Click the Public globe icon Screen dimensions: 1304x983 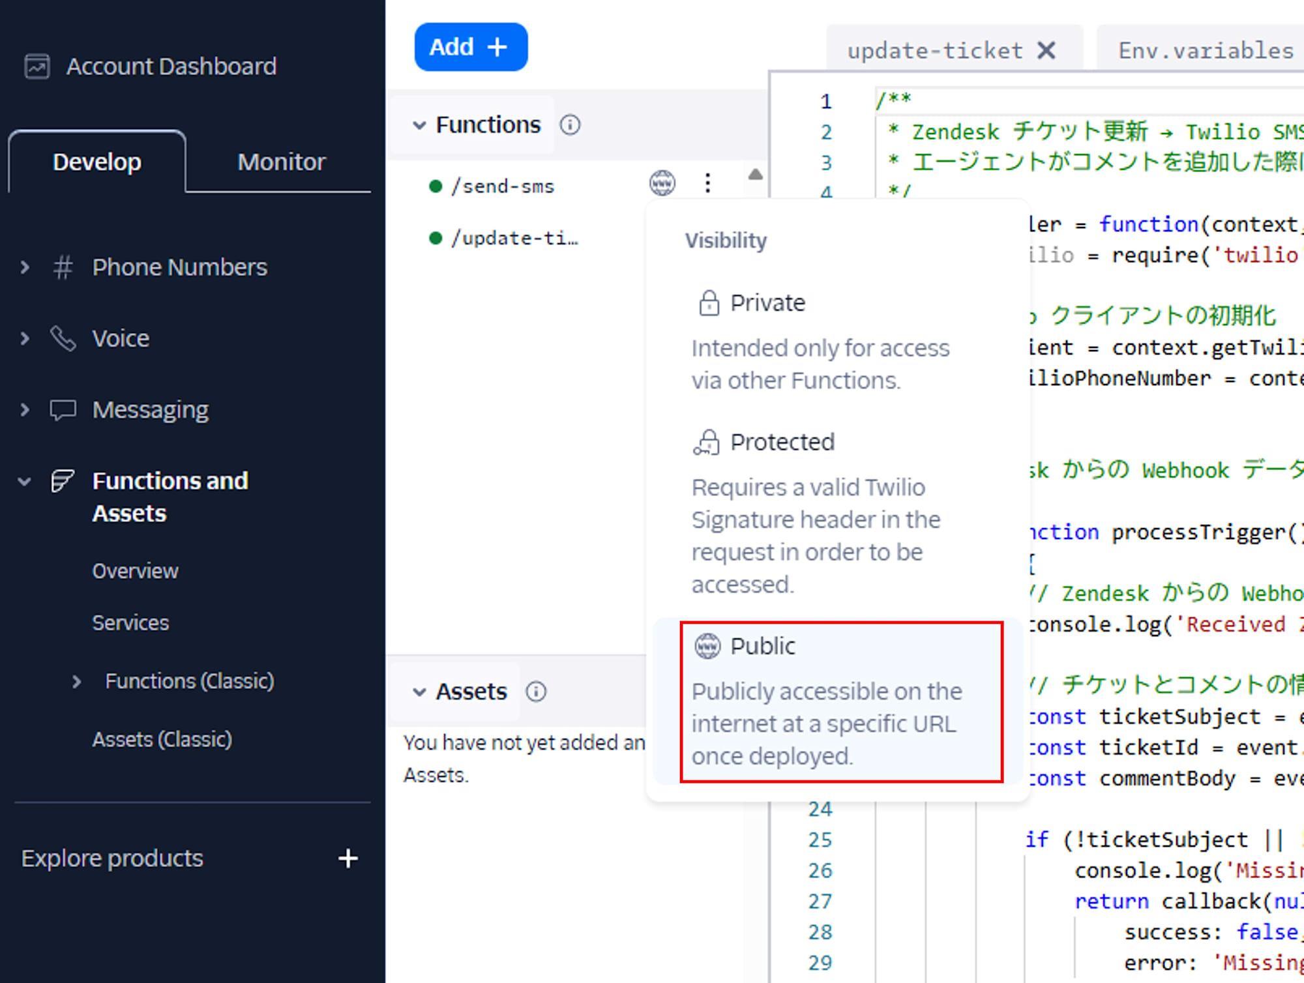[x=707, y=647]
